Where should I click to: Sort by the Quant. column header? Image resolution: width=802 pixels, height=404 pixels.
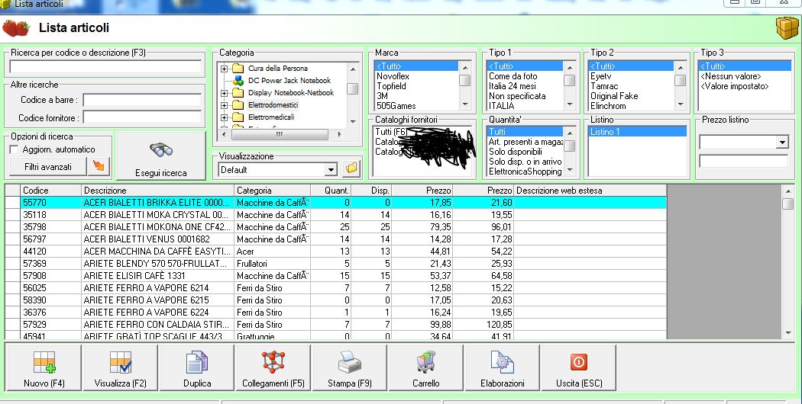(x=331, y=191)
